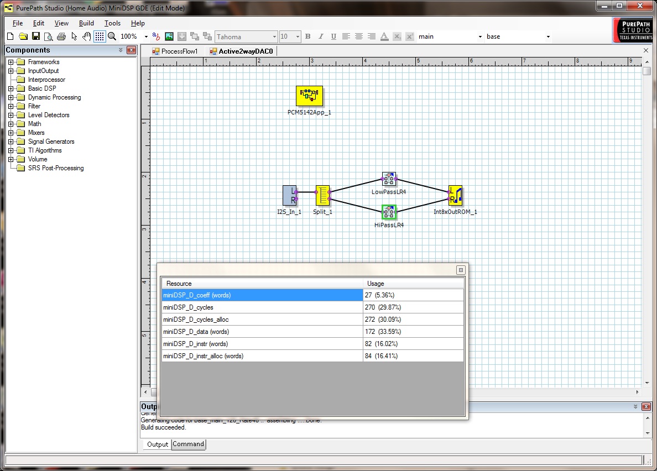Save with the floppy disk icon
This screenshot has height=471, width=657.
36,36
